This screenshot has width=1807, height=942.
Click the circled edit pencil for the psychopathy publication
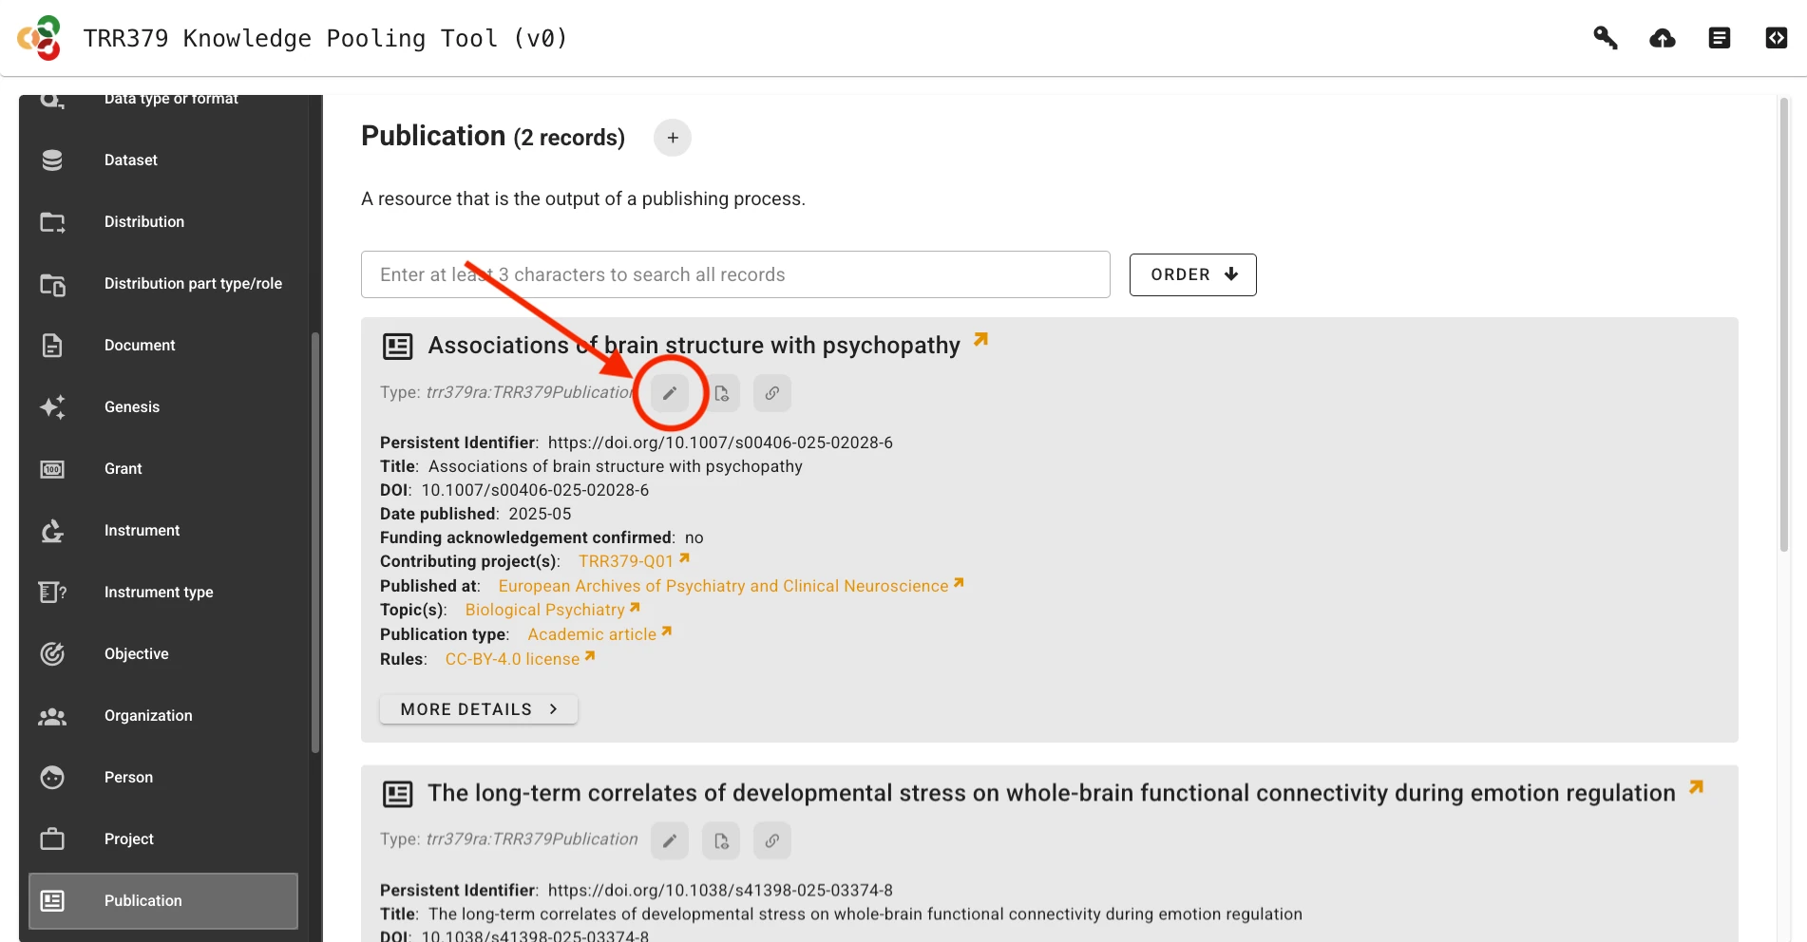point(670,392)
